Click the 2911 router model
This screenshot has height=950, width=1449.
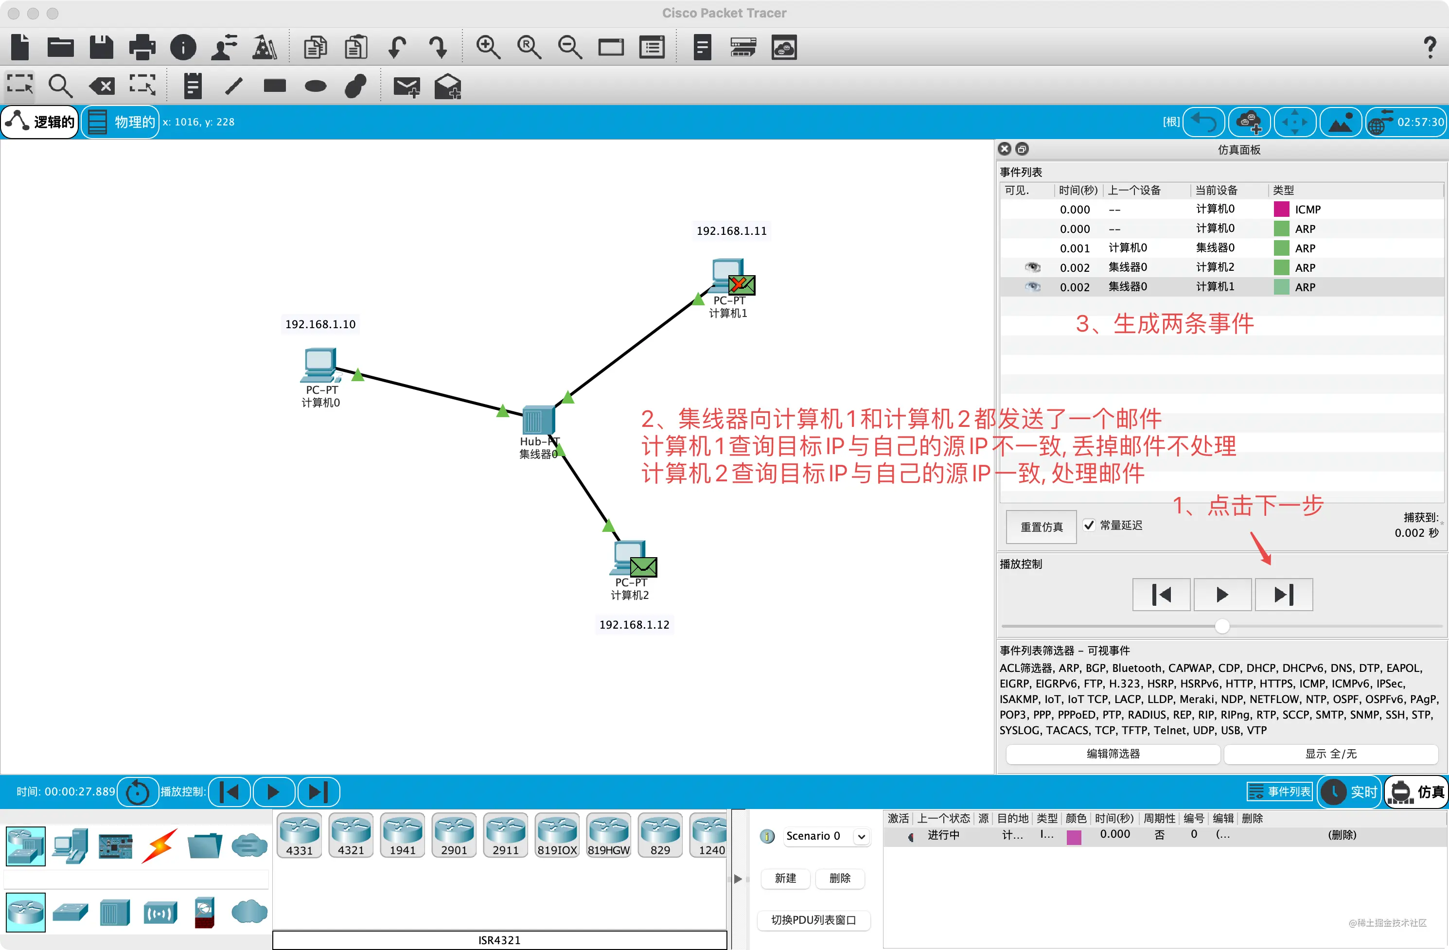coord(505,835)
